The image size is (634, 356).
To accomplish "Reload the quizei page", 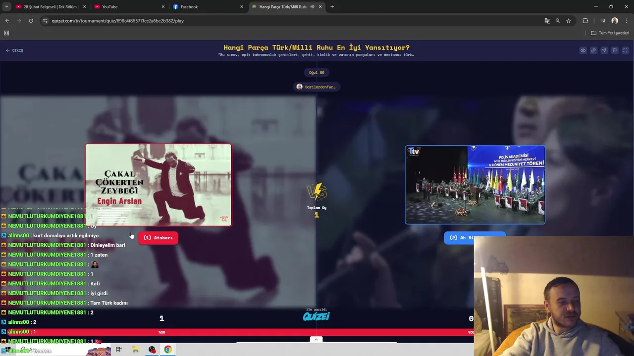I will 31,21.
